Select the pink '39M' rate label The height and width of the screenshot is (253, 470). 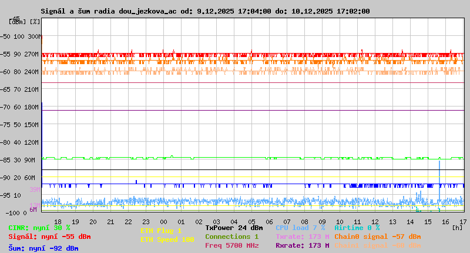[x=35, y=189]
